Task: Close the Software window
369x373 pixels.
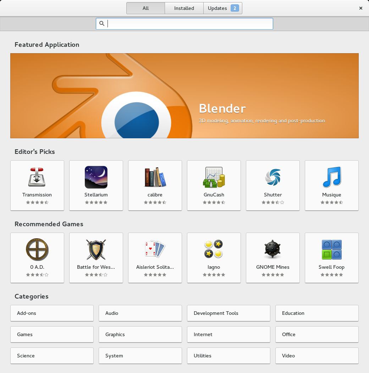Action: click(x=361, y=8)
